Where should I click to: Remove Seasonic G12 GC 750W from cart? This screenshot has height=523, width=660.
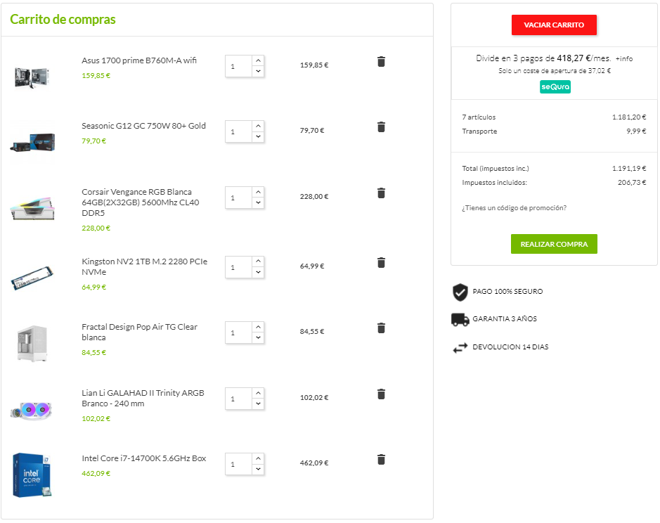[381, 127]
